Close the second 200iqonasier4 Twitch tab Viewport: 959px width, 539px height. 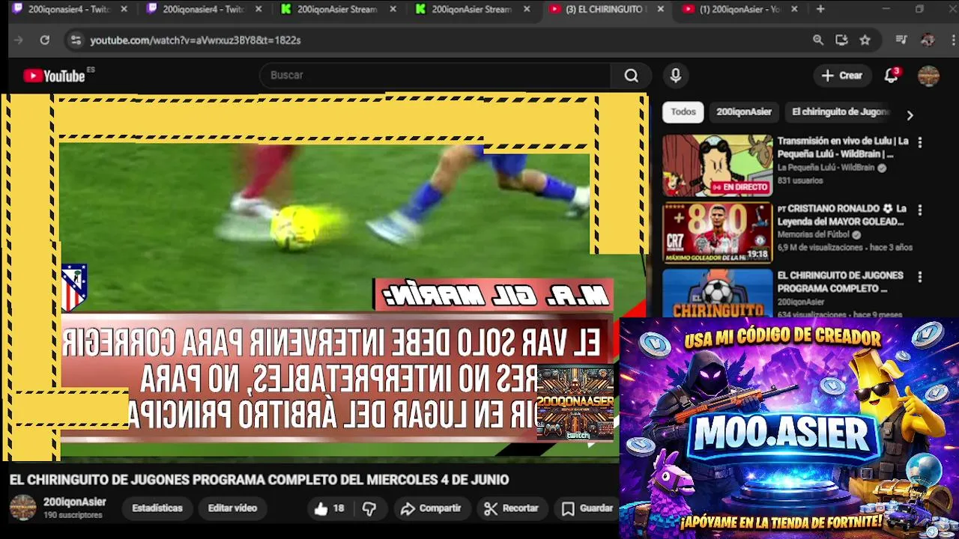[x=257, y=10]
